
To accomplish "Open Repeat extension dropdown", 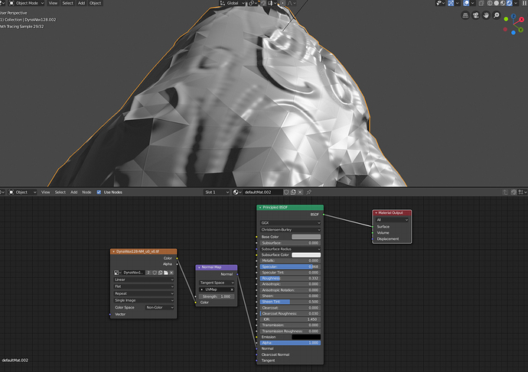I will (144, 293).
